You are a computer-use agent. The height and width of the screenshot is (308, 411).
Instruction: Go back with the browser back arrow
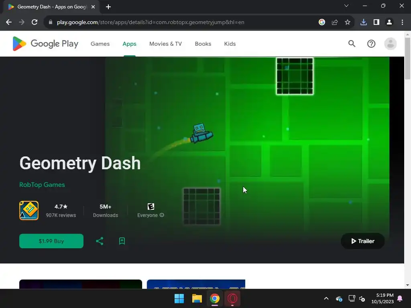tap(9, 22)
